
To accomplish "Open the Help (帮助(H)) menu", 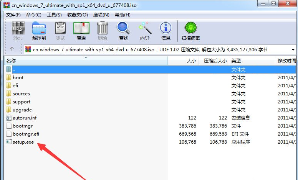I will (x=123, y=15).
